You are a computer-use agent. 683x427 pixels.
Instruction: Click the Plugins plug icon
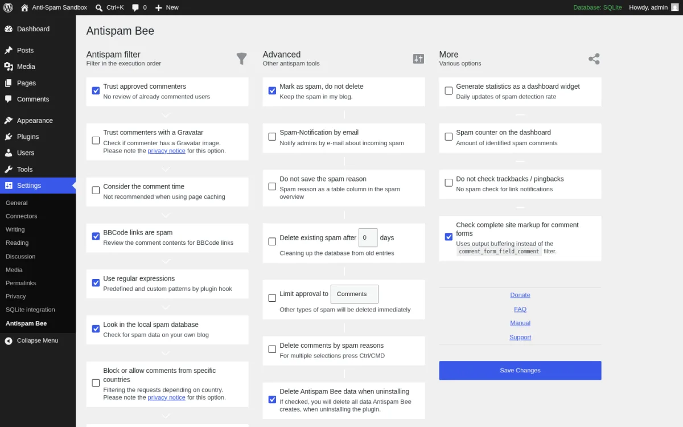(x=9, y=137)
